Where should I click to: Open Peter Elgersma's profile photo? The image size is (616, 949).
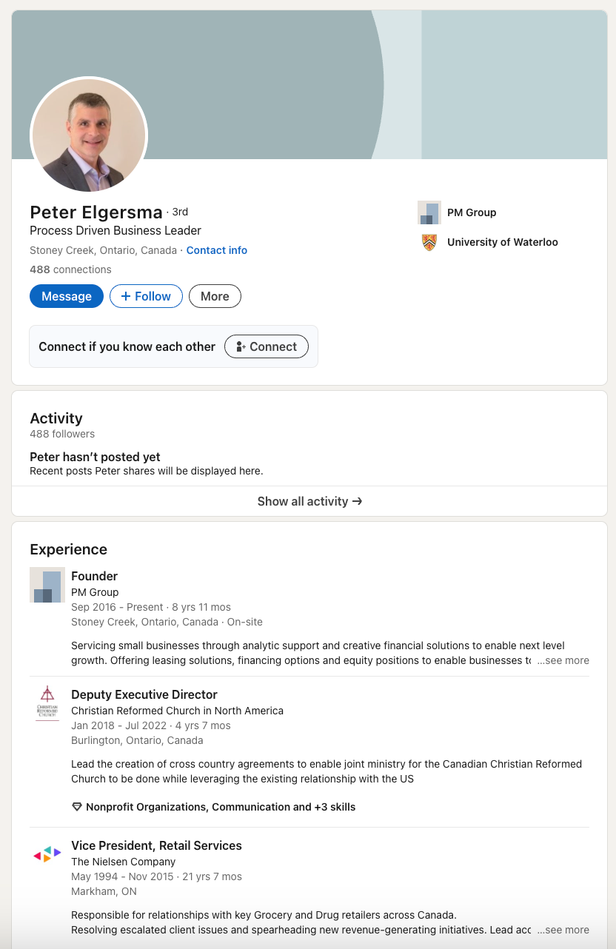pyautogui.click(x=89, y=135)
